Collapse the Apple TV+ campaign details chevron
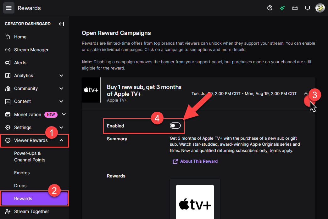Screen dimensions: 328x219 (306, 93)
